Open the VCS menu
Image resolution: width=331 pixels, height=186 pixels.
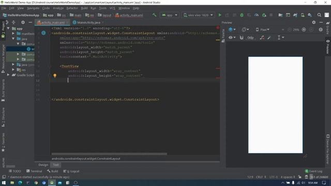point(112,8)
